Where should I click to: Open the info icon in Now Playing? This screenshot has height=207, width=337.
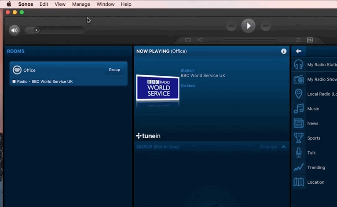pyautogui.click(x=284, y=51)
